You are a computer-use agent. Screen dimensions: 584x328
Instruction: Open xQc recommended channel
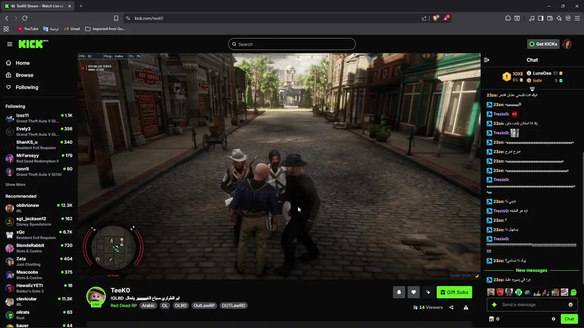(39, 235)
